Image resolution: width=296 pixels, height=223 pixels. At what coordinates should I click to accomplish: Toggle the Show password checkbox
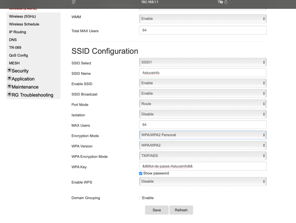tap(141, 173)
